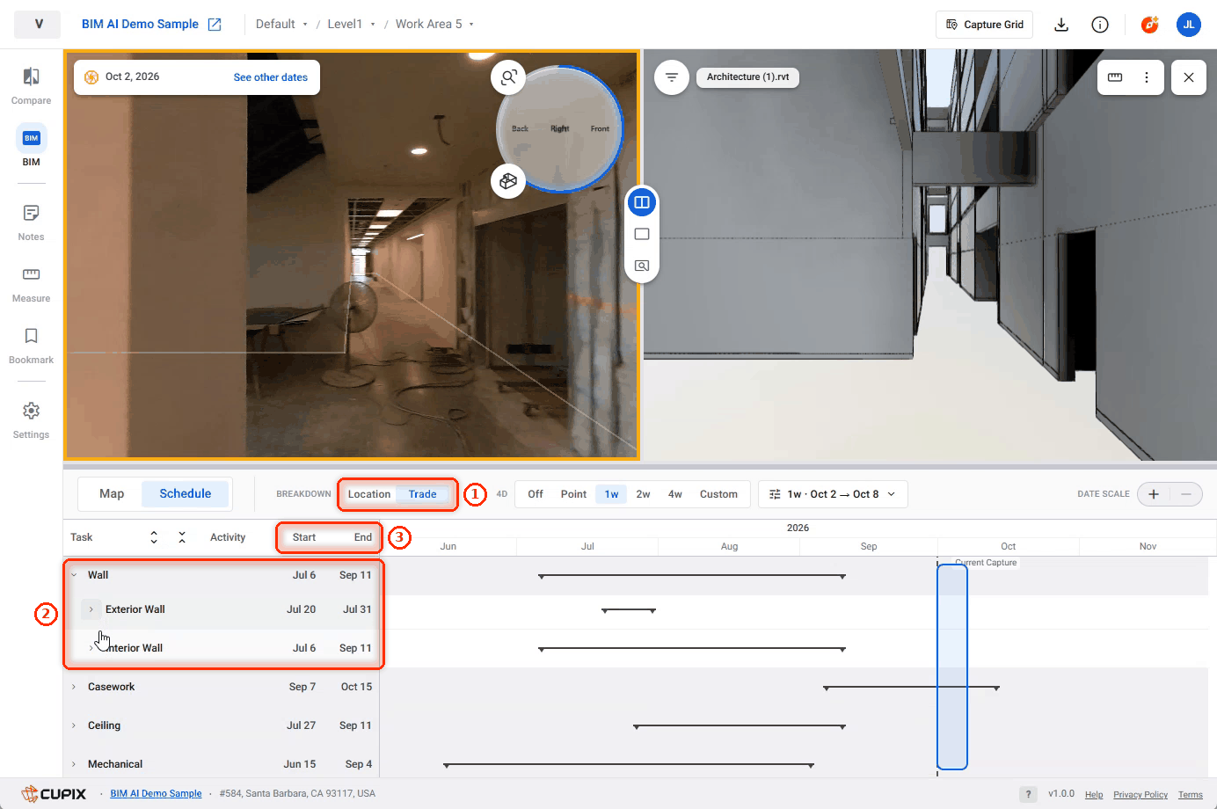Screen dimensions: 1217x809
Task: Select the image search view mode
Action: [x=642, y=266]
